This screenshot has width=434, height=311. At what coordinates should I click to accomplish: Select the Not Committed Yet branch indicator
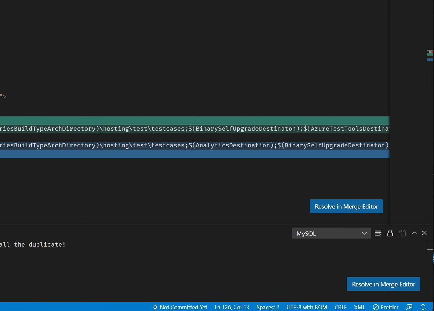[183, 307]
